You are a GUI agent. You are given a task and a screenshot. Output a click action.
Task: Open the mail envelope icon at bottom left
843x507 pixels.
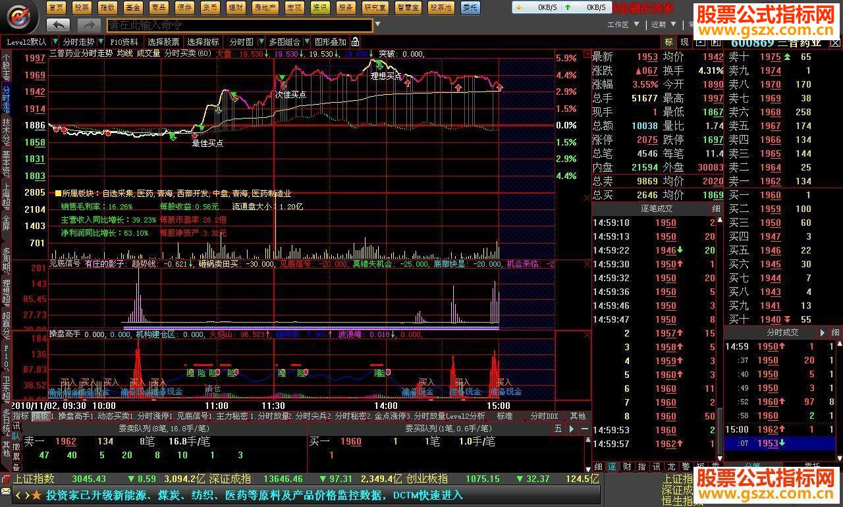pyautogui.click(x=5, y=492)
